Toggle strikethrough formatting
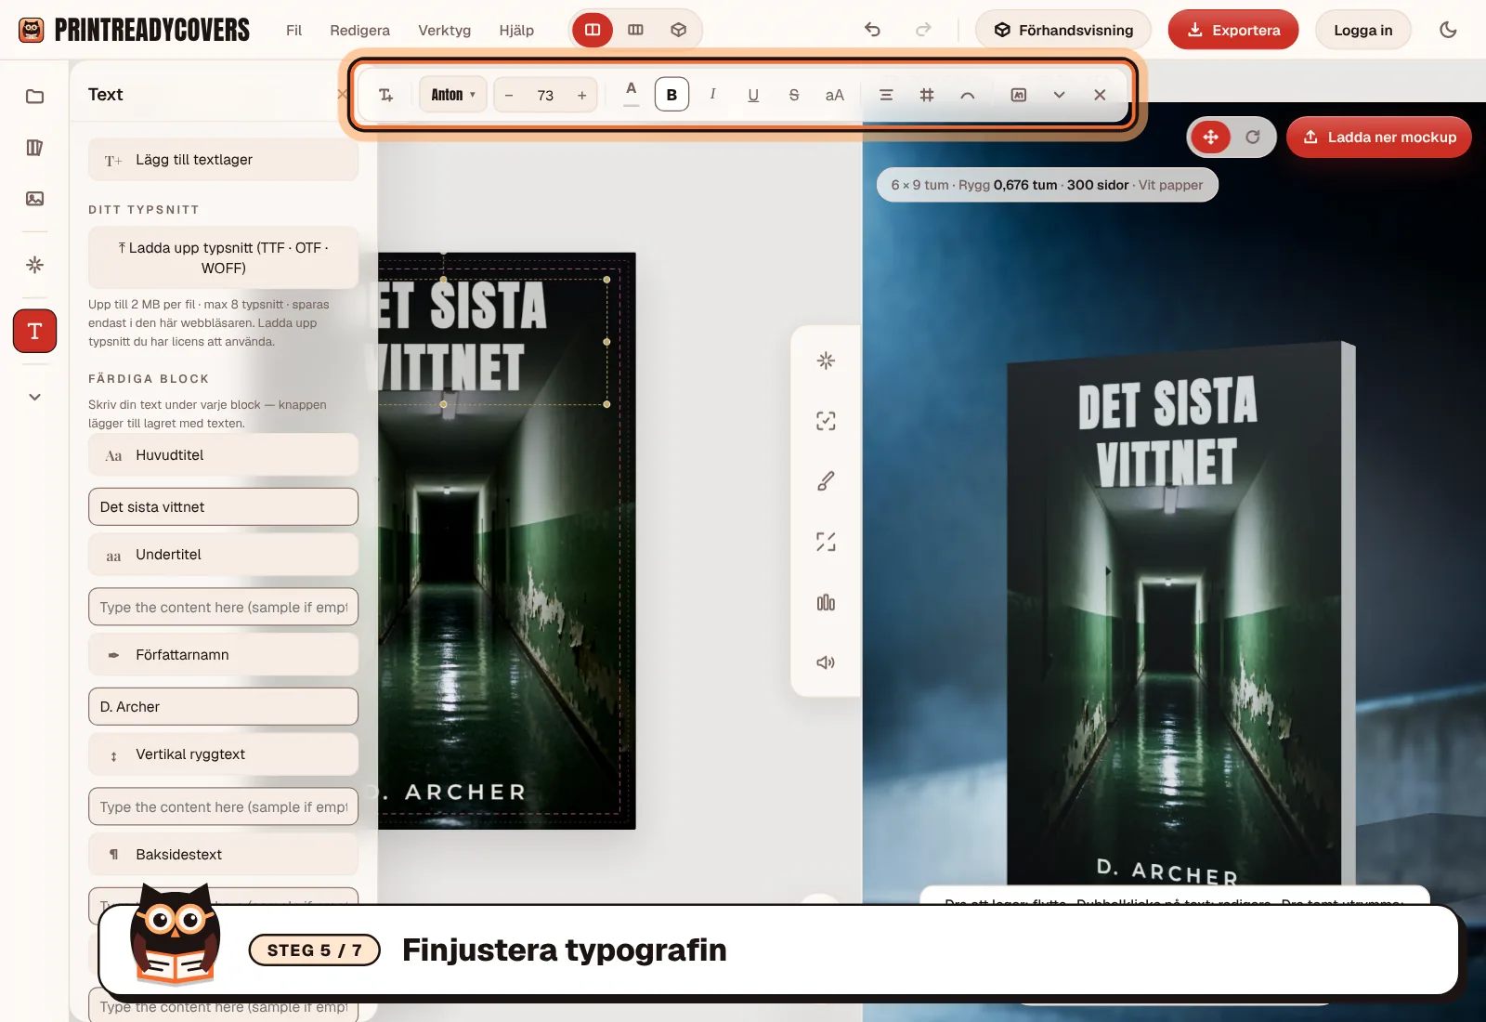This screenshot has width=1486, height=1022. [x=794, y=95]
